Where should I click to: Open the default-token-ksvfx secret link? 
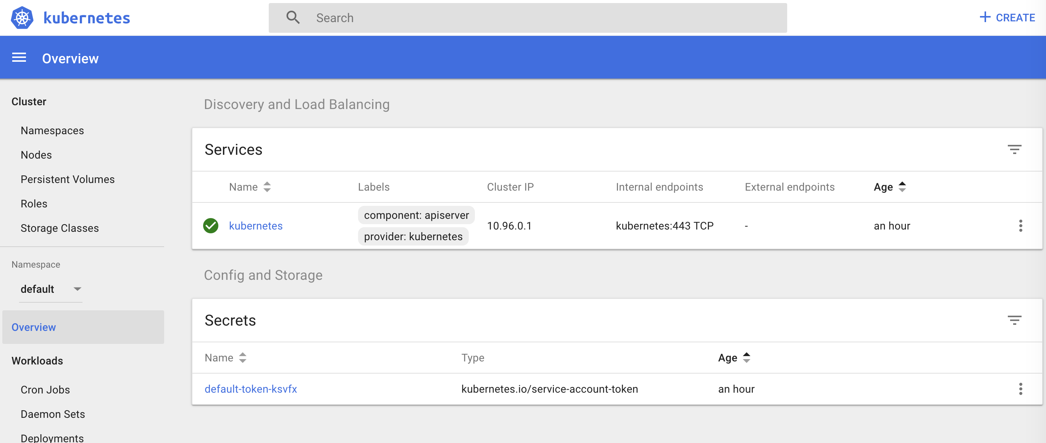[x=250, y=388]
